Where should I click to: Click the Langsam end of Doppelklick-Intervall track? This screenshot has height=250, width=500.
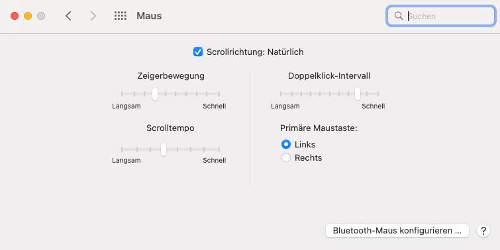click(x=281, y=94)
